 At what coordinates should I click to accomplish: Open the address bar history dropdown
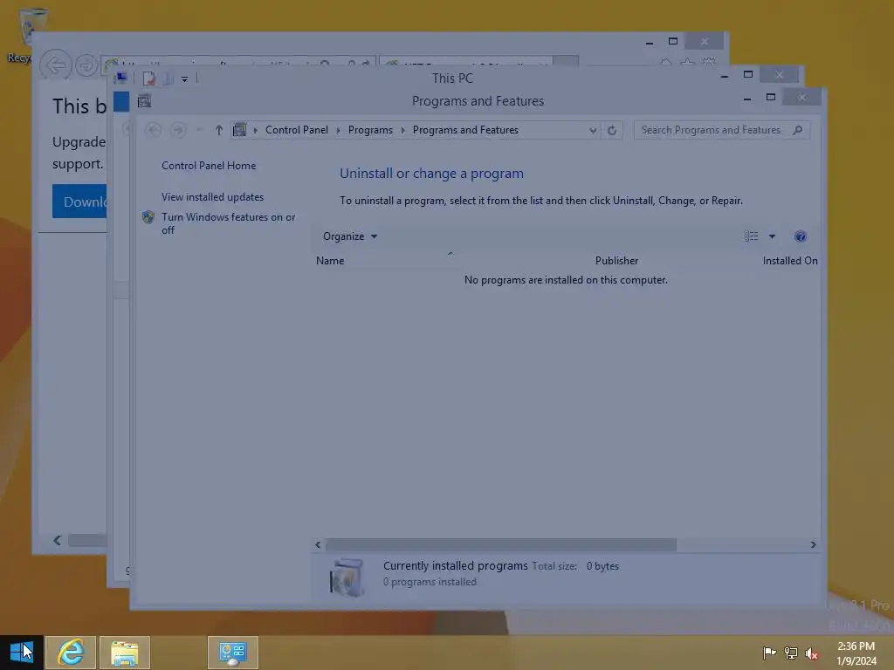pyautogui.click(x=593, y=130)
